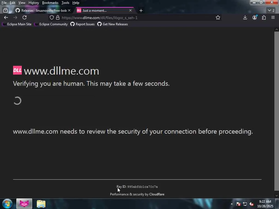Open the Get New Releases bookmark
This screenshot has height=209, width=279.
(x=113, y=24)
